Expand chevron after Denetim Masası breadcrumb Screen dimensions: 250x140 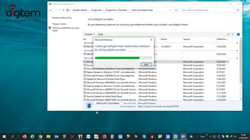[x=89, y=10]
